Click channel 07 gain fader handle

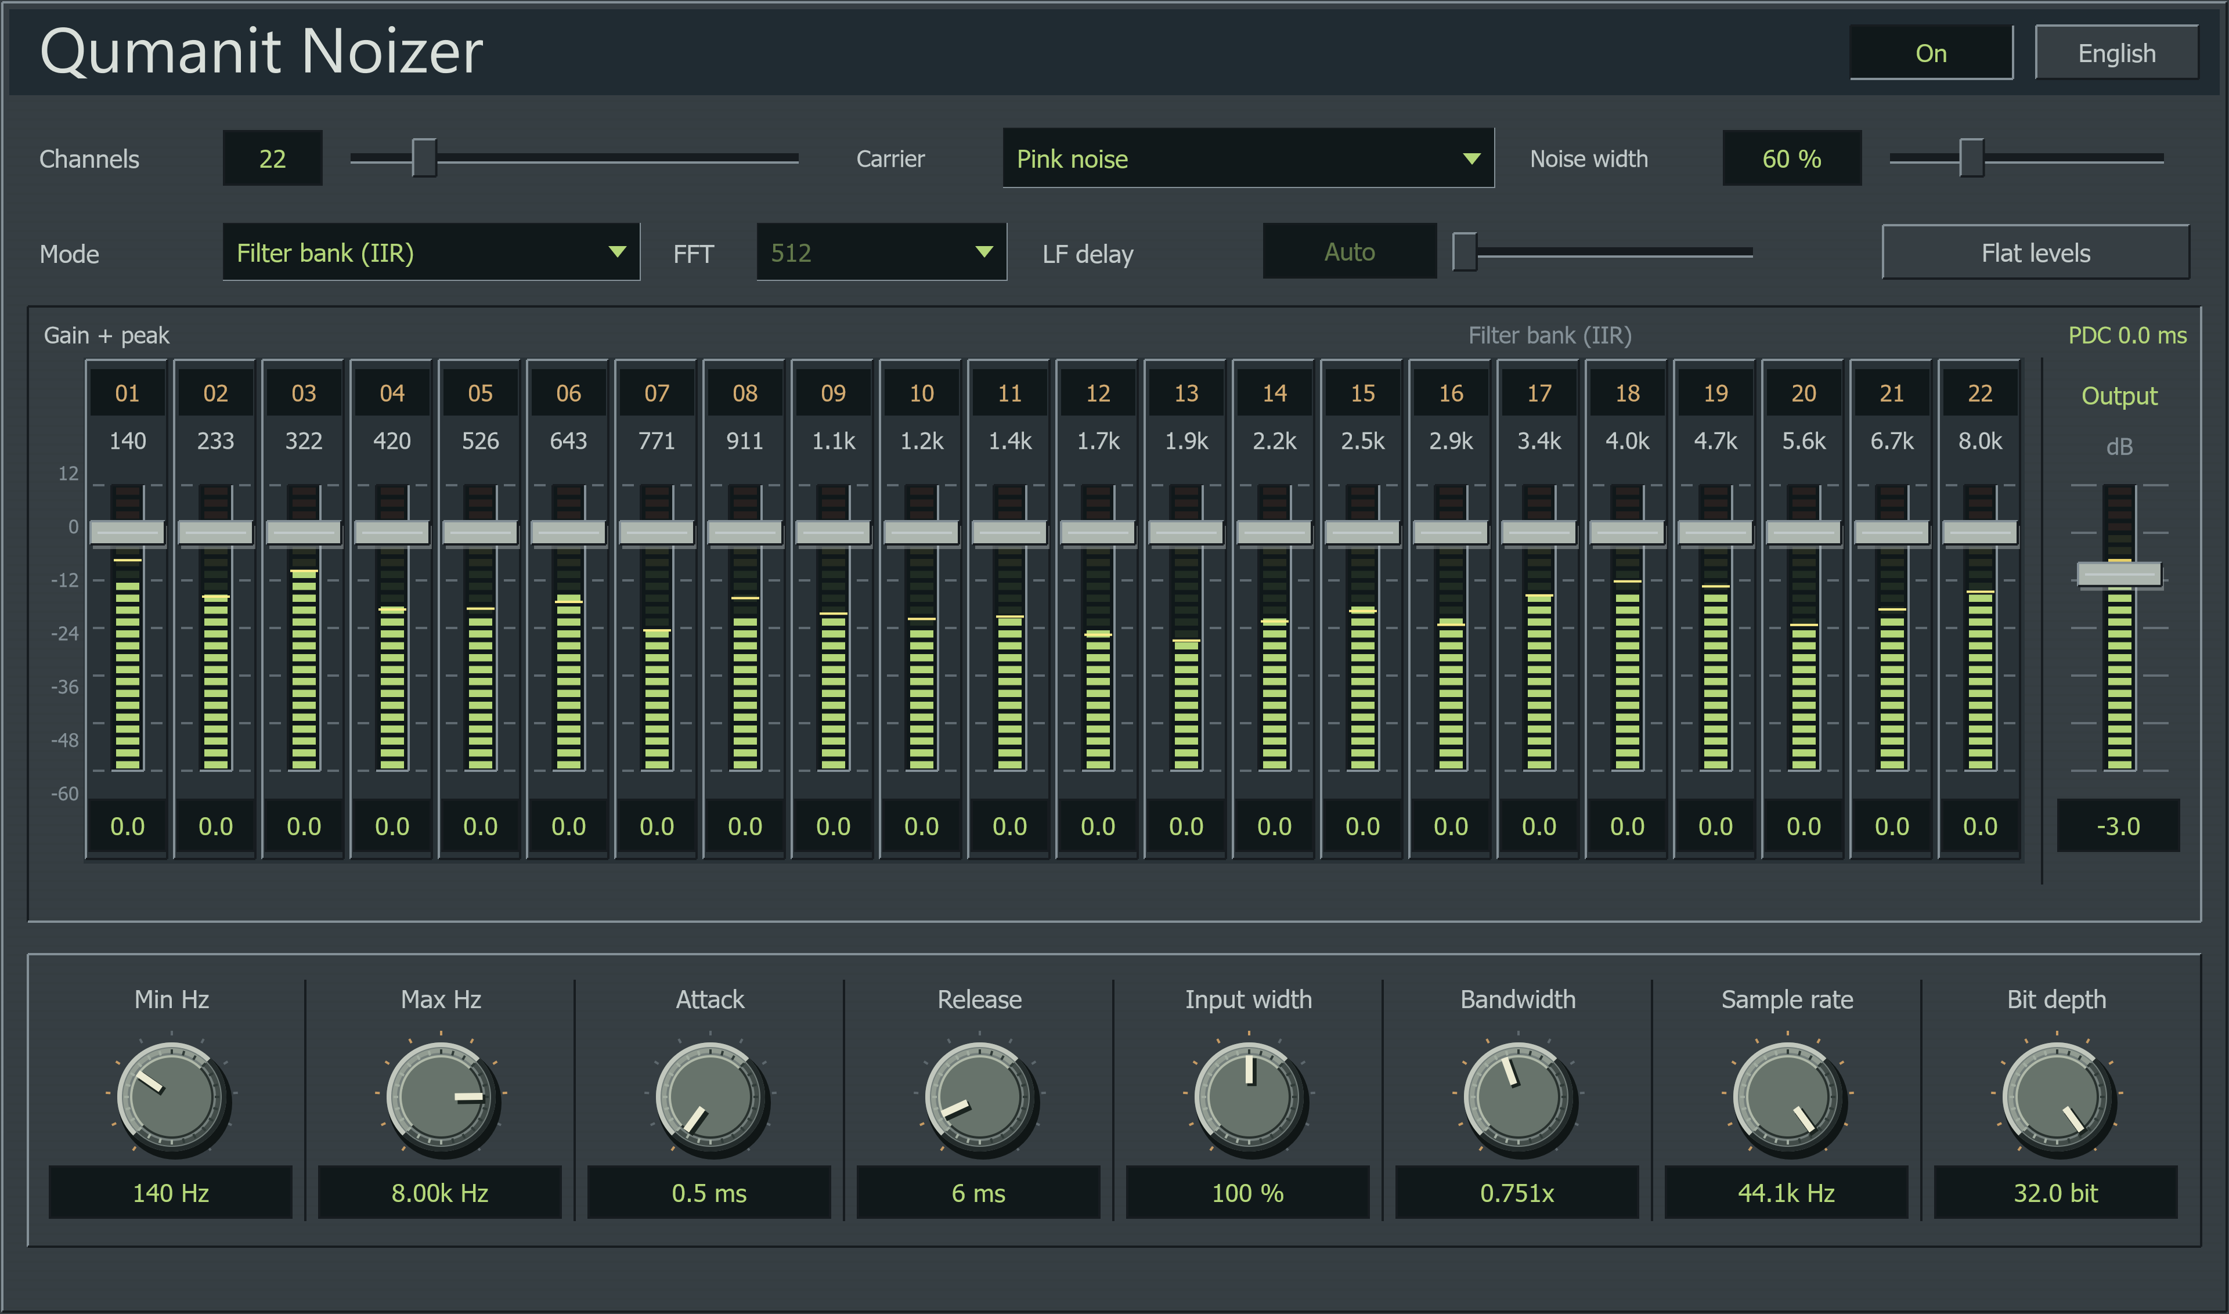[x=656, y=532]
